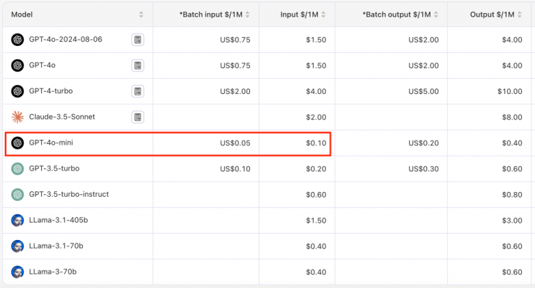The image size is (535, 288).
Task: Select the GPT-4o-mini model name
Action: coord(51,143)
